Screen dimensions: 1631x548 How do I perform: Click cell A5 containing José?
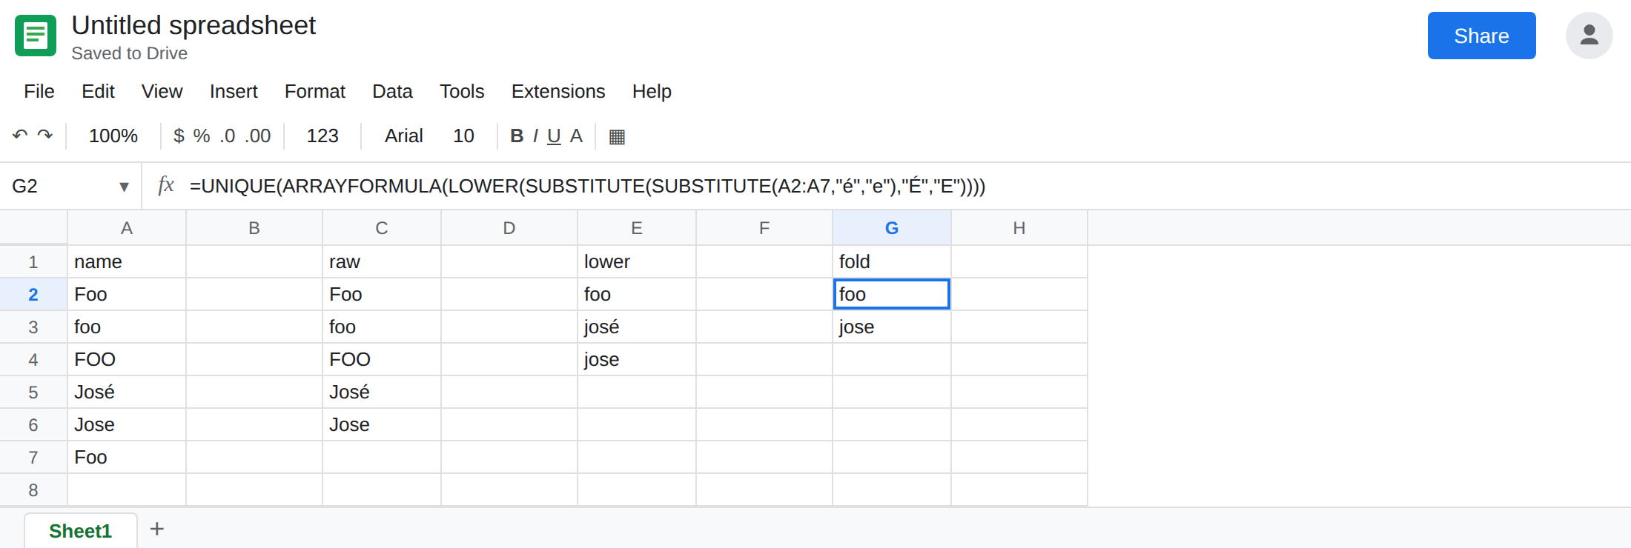pos(127,392)
